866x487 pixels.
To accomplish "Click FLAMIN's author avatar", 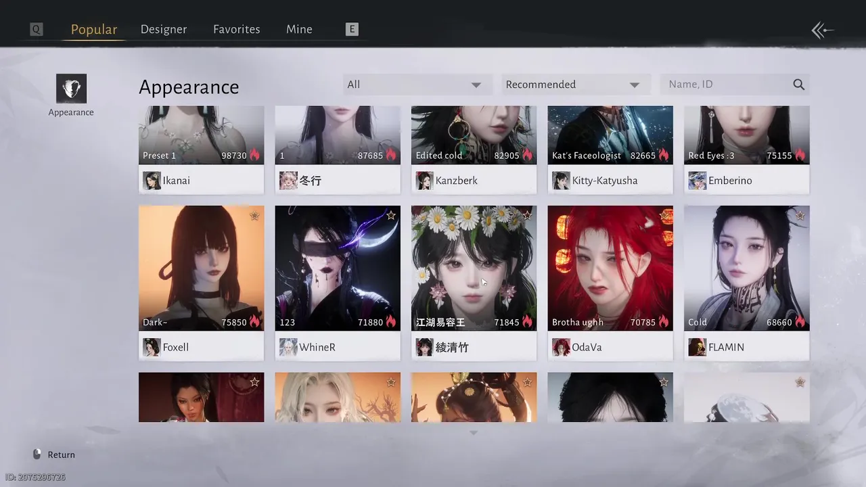I will 697,347.
